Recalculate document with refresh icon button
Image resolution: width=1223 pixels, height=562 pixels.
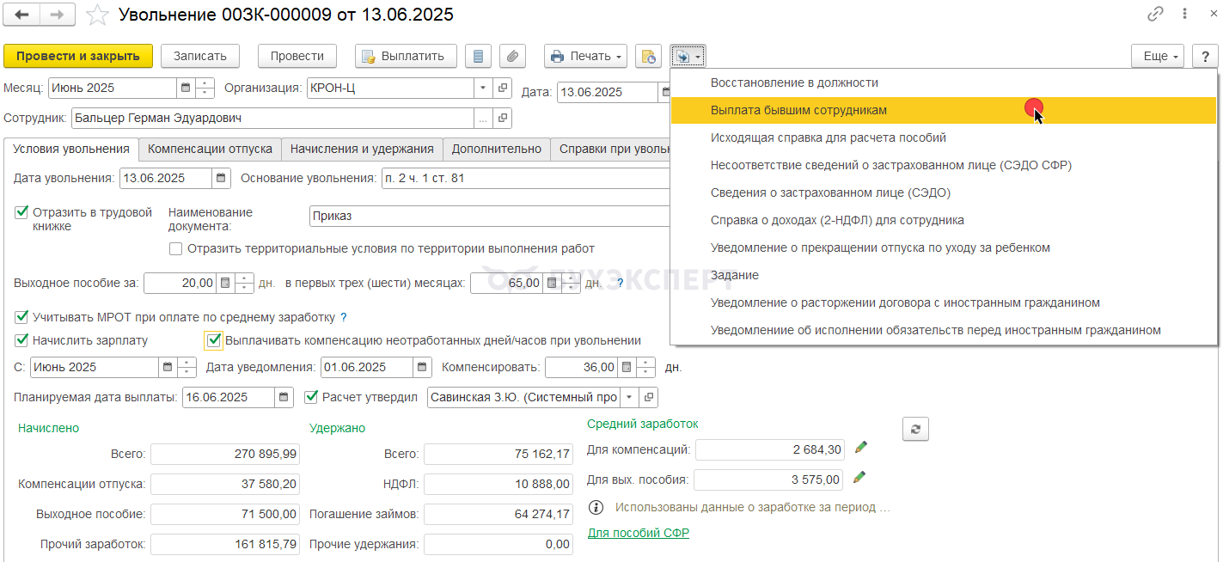(915, 430)
